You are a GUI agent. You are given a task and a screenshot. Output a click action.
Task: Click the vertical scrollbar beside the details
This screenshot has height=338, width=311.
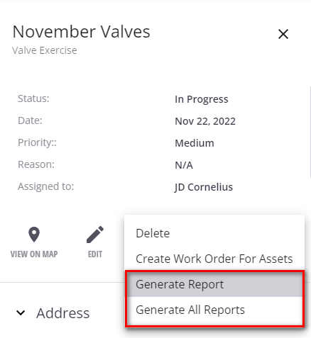(310, 132)
